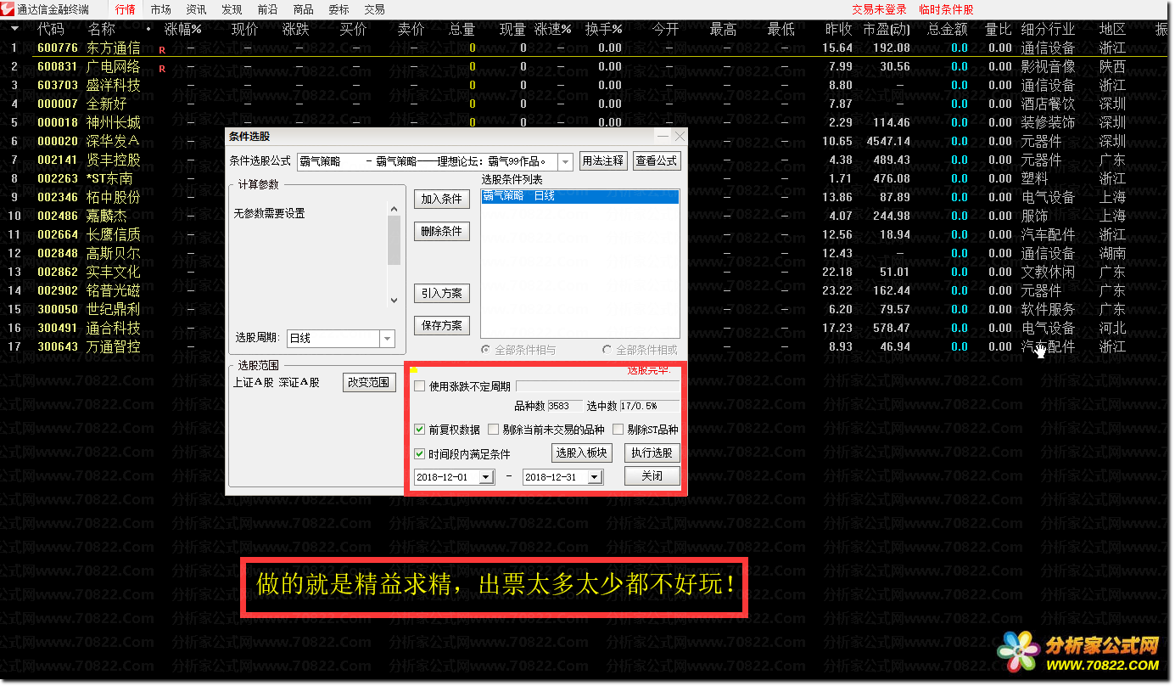
Task: Sort by the 细分行业 column header
Action: pos(1049,29)
